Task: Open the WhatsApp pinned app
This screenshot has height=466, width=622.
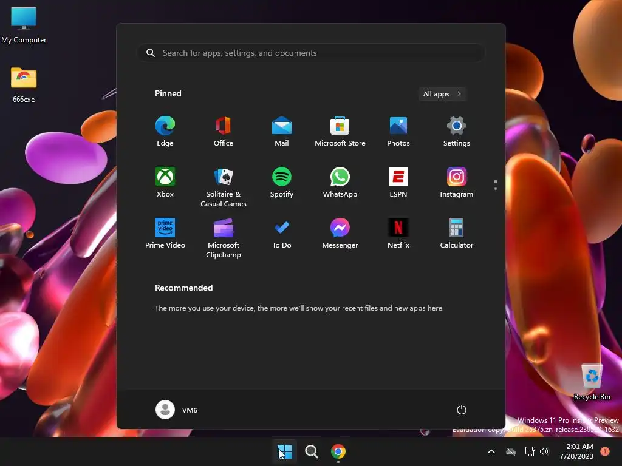Action: 340,182
